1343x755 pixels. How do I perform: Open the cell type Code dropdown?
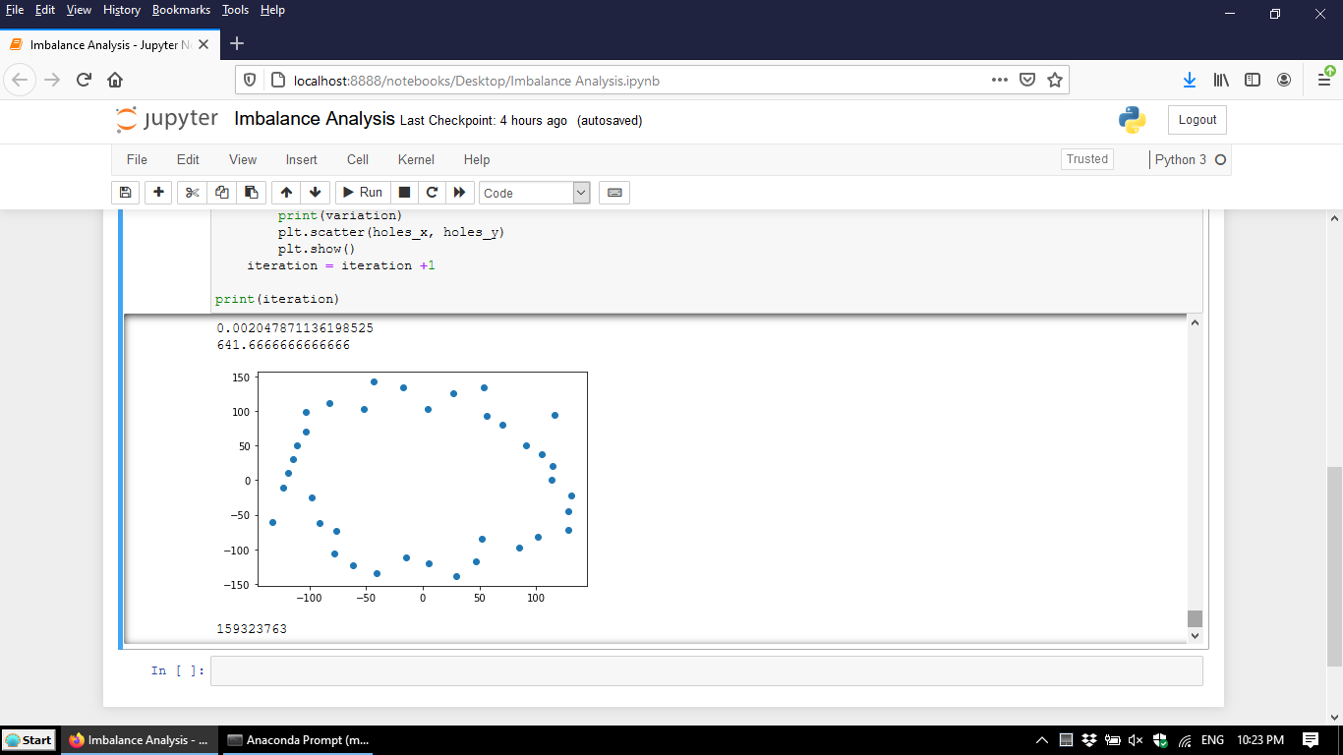click(534, 193)
